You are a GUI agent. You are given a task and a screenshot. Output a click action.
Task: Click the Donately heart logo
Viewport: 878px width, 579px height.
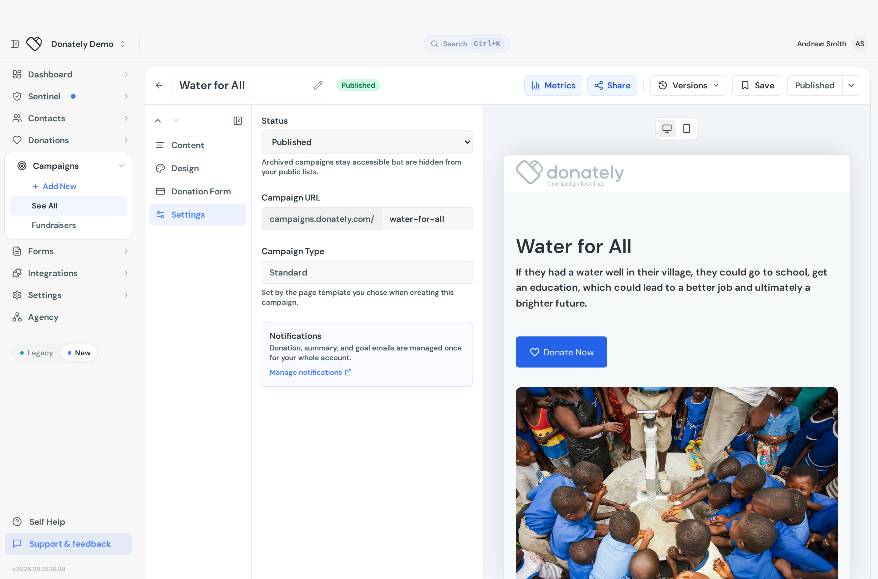tap(34, 44)
